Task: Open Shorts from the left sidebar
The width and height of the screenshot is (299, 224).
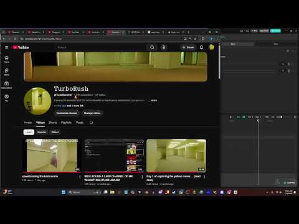Action: [x=7, y=72]
